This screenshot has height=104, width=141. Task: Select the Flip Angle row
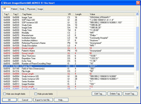(68, 71)
